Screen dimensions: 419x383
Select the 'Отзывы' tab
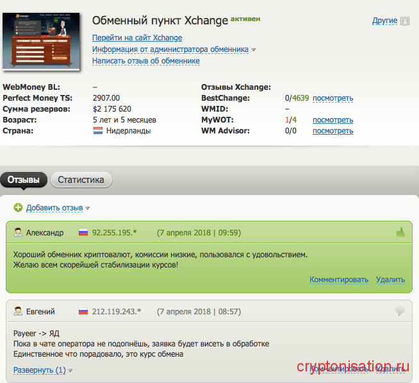(23, 180)
